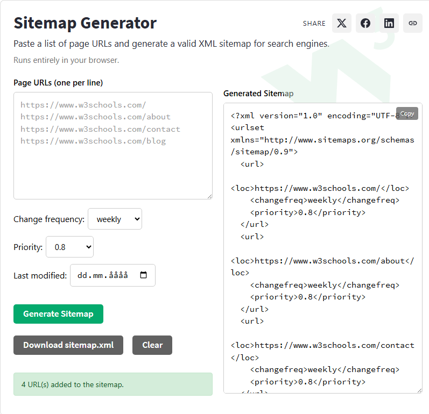The width and height of the screenshot is (429, 414).
Task: Grab the Page URLs textarea resize handle
Action: (209, 196)
